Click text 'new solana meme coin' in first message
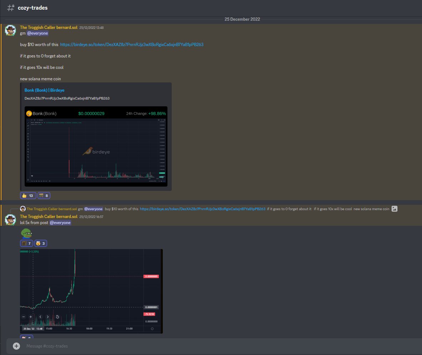 coord(40,79)
